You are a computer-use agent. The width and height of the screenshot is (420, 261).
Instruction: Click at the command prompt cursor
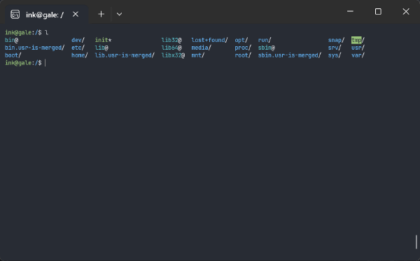point(45,63)
